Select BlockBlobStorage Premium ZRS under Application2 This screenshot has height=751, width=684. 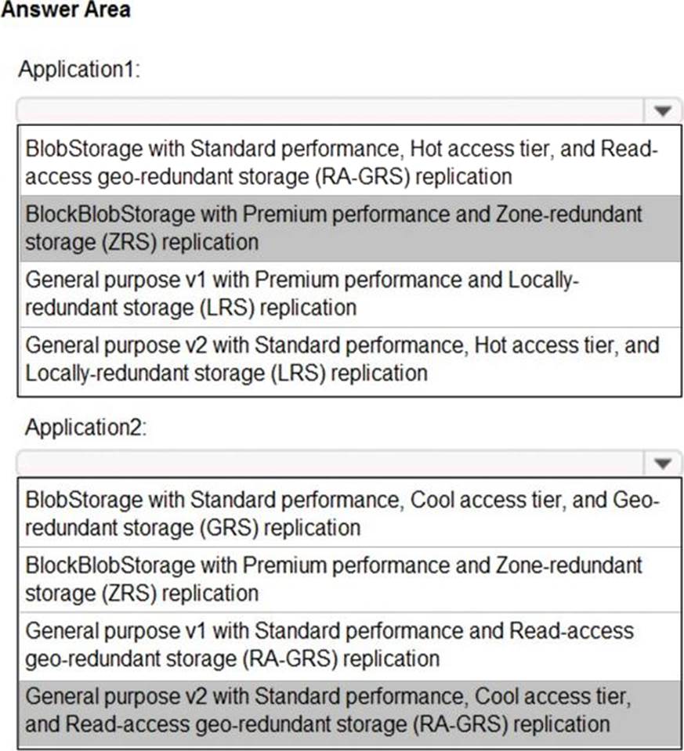coord(342,579)
